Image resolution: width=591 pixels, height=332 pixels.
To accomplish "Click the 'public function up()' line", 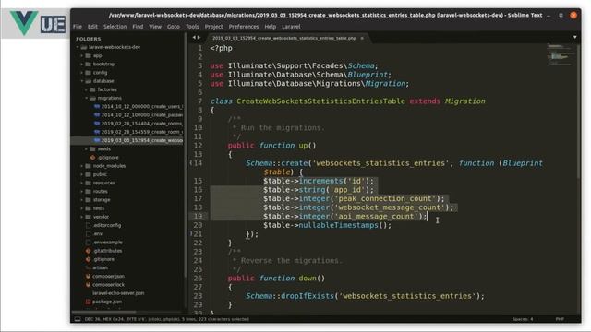I will (271, 146).
